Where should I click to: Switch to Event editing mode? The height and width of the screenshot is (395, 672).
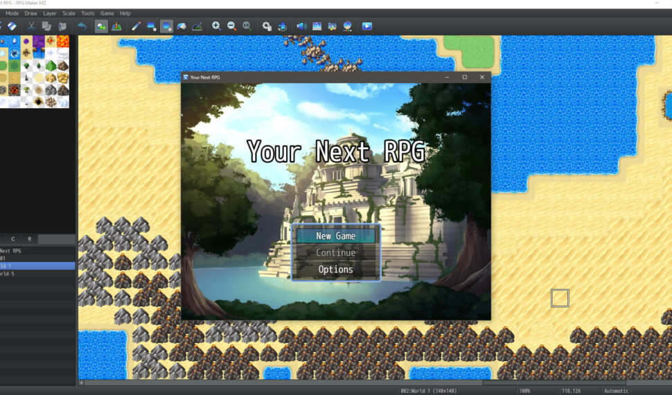click(x=116, y=26)
